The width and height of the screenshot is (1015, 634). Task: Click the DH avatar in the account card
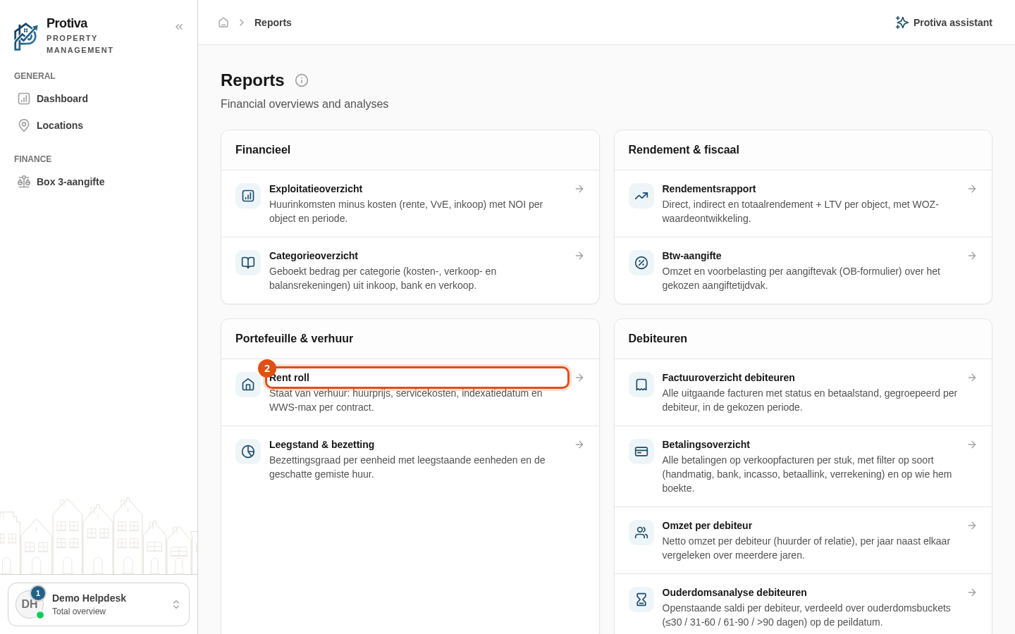click(30, 604)
